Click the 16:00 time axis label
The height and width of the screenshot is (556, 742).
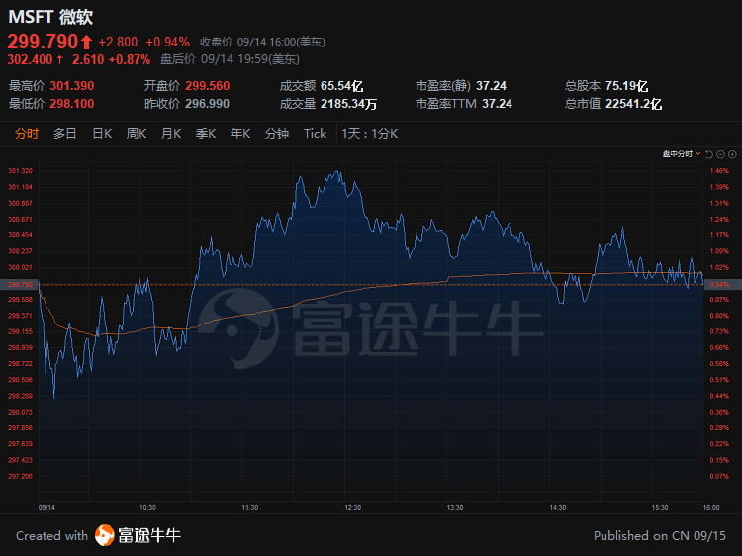711,507
